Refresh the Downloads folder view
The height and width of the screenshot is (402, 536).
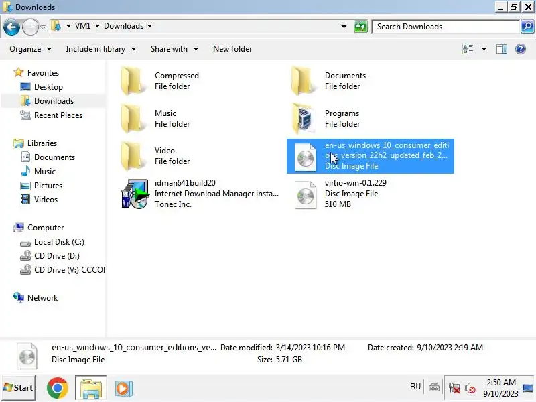click(360, 27)
